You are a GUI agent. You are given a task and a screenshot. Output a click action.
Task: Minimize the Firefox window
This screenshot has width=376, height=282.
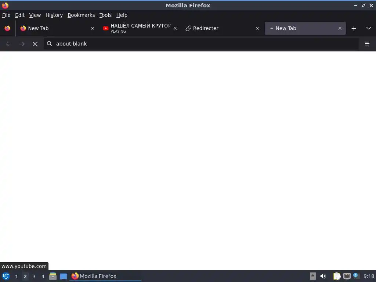point(356,6)
